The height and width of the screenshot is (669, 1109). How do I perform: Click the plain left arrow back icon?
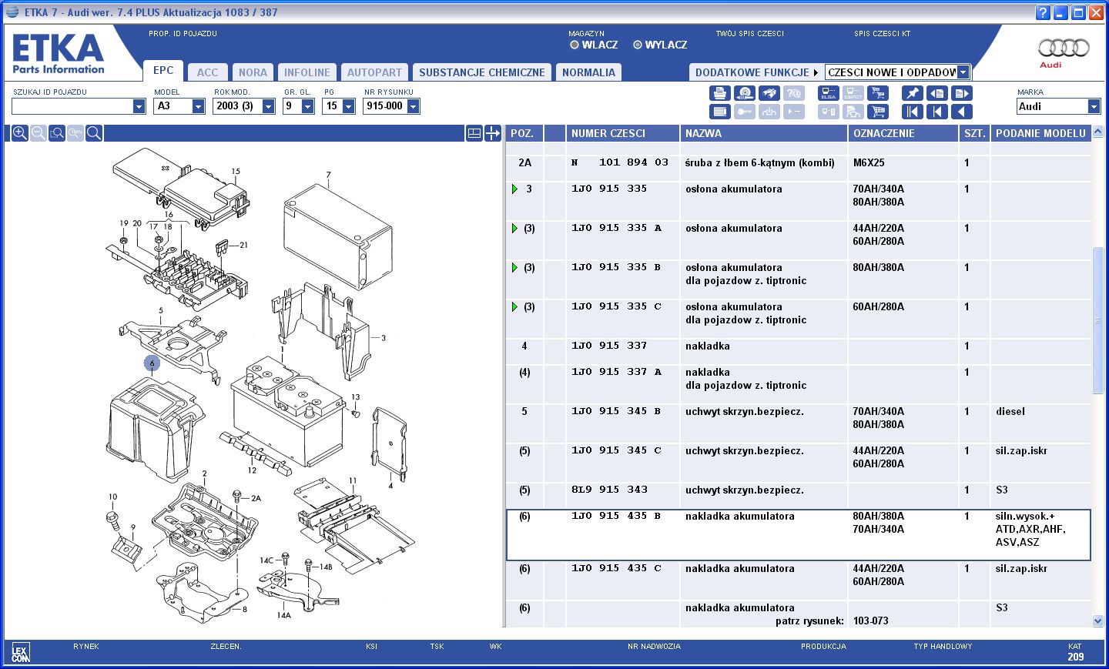pyautogui.click(x=962, y=112)
